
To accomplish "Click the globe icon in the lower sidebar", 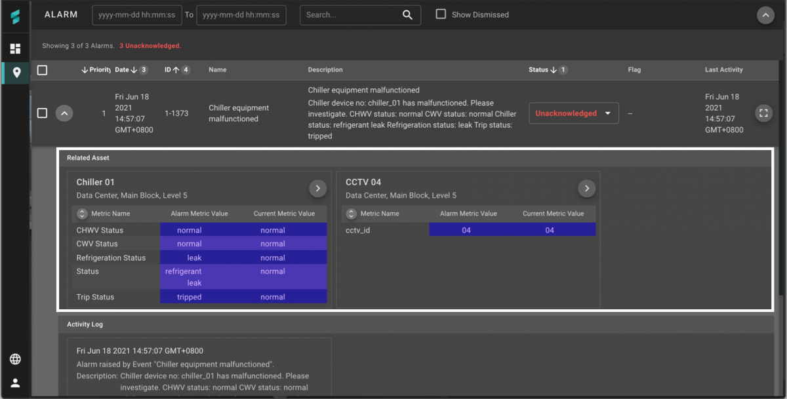I will point(15,359).
